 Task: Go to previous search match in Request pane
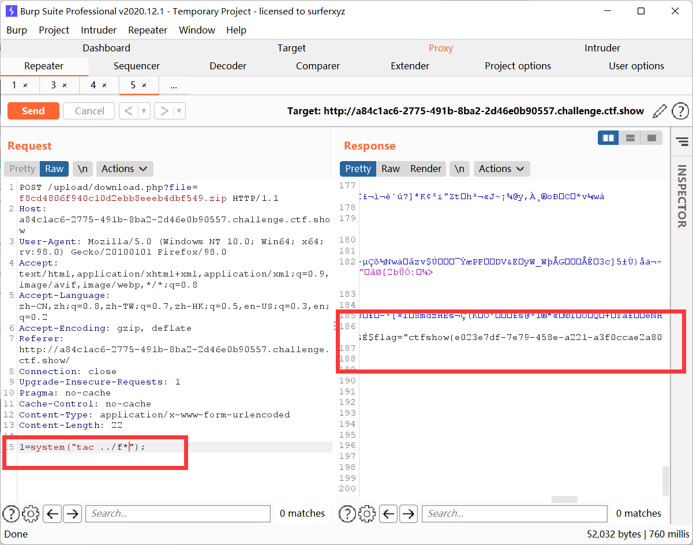(x=53, y=513)
